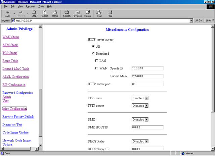
Task: Open the Route Table link
Action: coord(10,61)
